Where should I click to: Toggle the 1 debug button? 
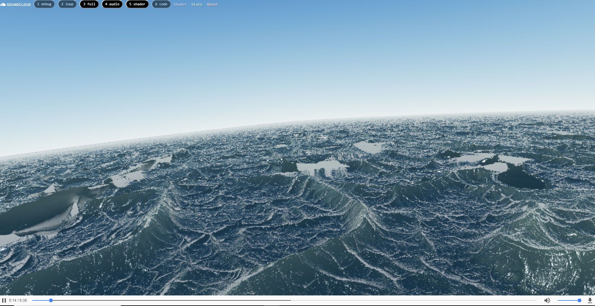[44, 4]
